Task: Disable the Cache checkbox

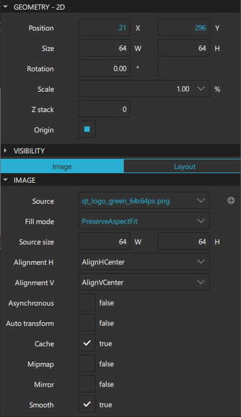Action: tap(87, 343)
